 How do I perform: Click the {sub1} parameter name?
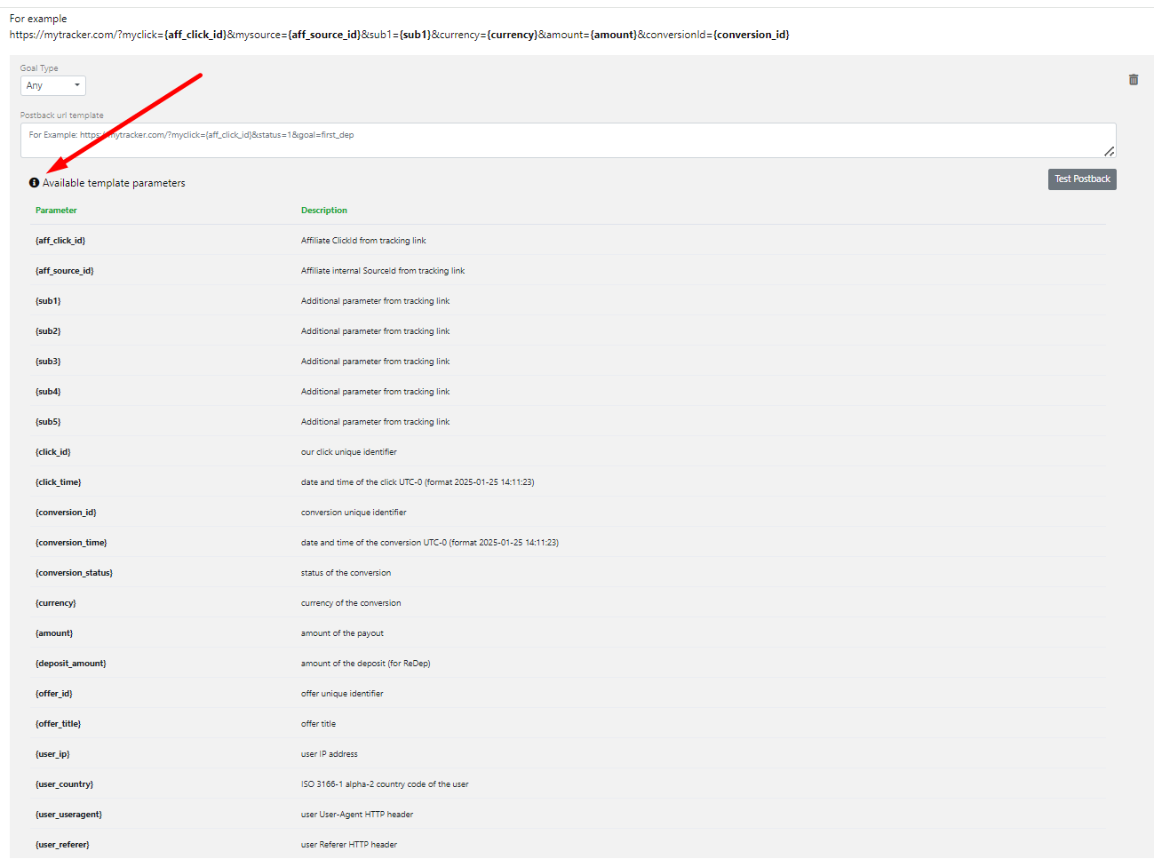(x=48, y=301)
